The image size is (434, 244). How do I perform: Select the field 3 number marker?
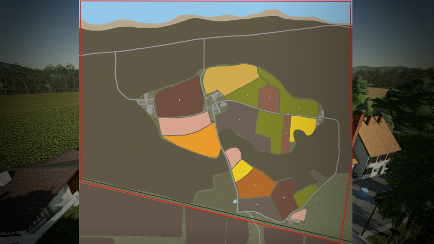(270, 97)
